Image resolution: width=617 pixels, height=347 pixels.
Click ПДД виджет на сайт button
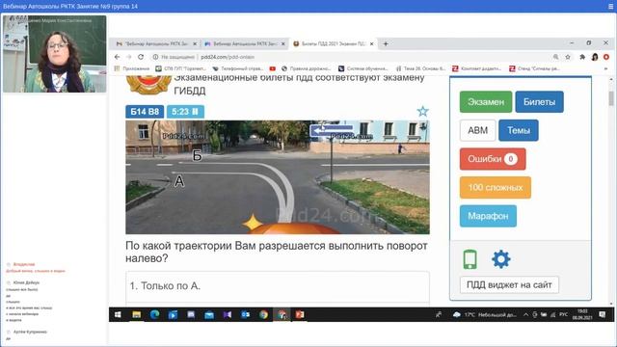[x=509, y=285]
